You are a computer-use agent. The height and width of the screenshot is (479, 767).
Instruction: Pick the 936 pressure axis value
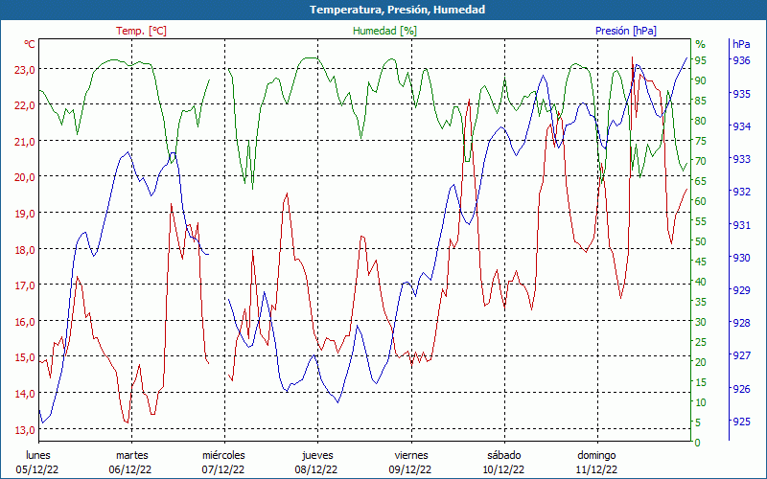pos(740,60)
